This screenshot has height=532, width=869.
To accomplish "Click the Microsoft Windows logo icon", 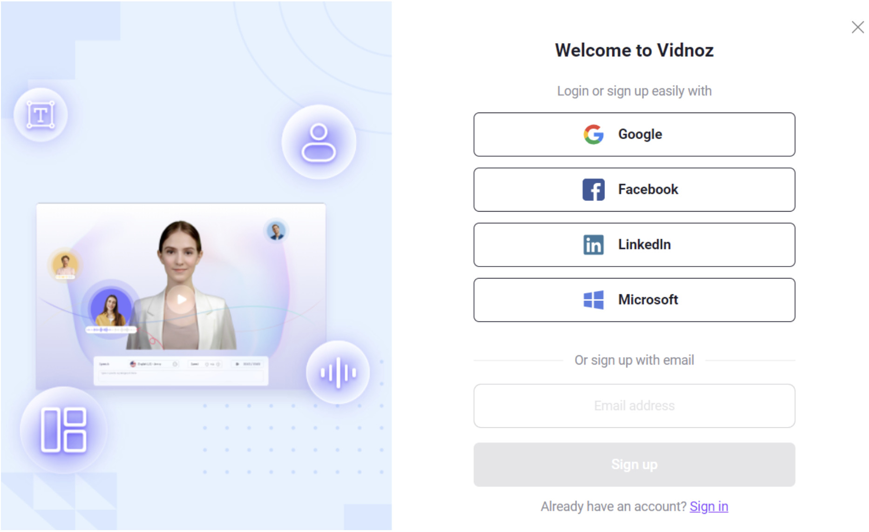I will click(593, 300).
